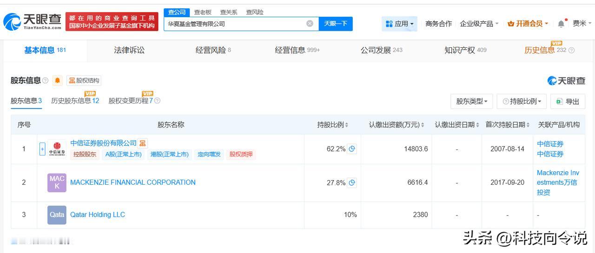
Task: Click the shareholder alert bell icon
Action: 58,80
